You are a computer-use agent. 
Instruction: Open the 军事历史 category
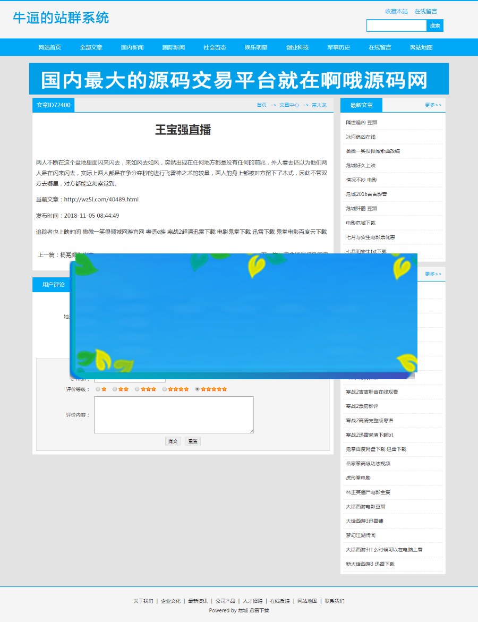(339, 47)
